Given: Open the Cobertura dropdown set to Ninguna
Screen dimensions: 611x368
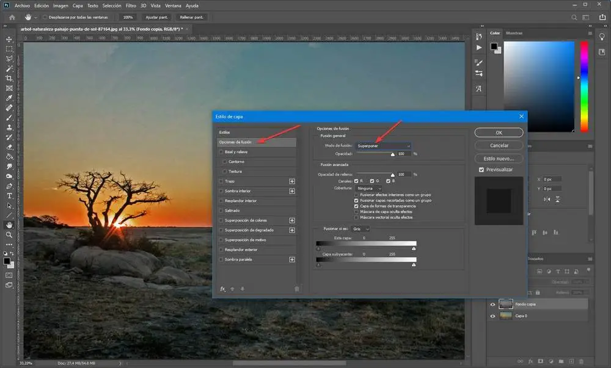Looking at the screenshot, I should [370, 188].
